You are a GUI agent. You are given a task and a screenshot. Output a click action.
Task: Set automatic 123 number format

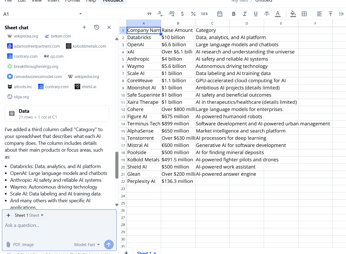(204, 14)
